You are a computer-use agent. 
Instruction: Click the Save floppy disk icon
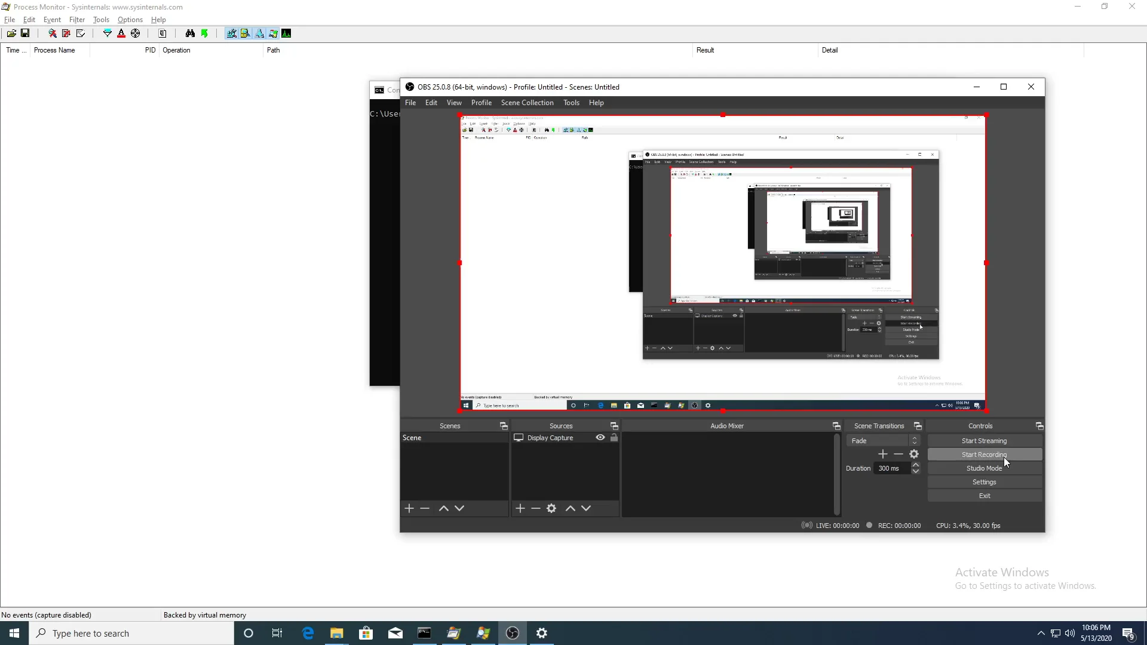pos(25,33)
